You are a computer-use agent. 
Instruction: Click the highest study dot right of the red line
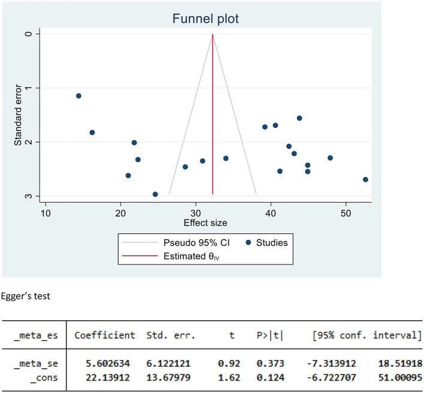click(x=299, y=118)
